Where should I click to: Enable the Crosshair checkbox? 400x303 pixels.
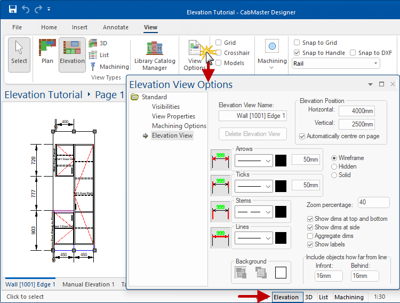(218, 53)
